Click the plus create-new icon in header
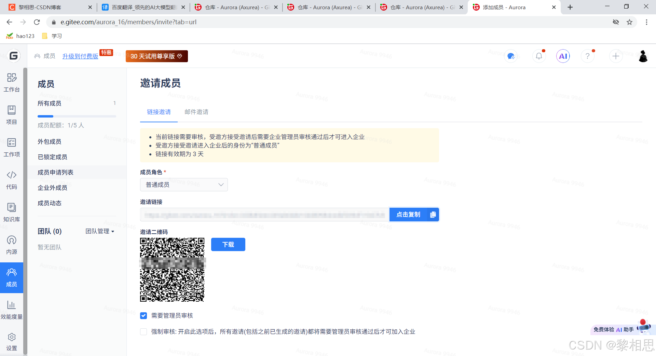The image size is (656, 356). [616, 56]
